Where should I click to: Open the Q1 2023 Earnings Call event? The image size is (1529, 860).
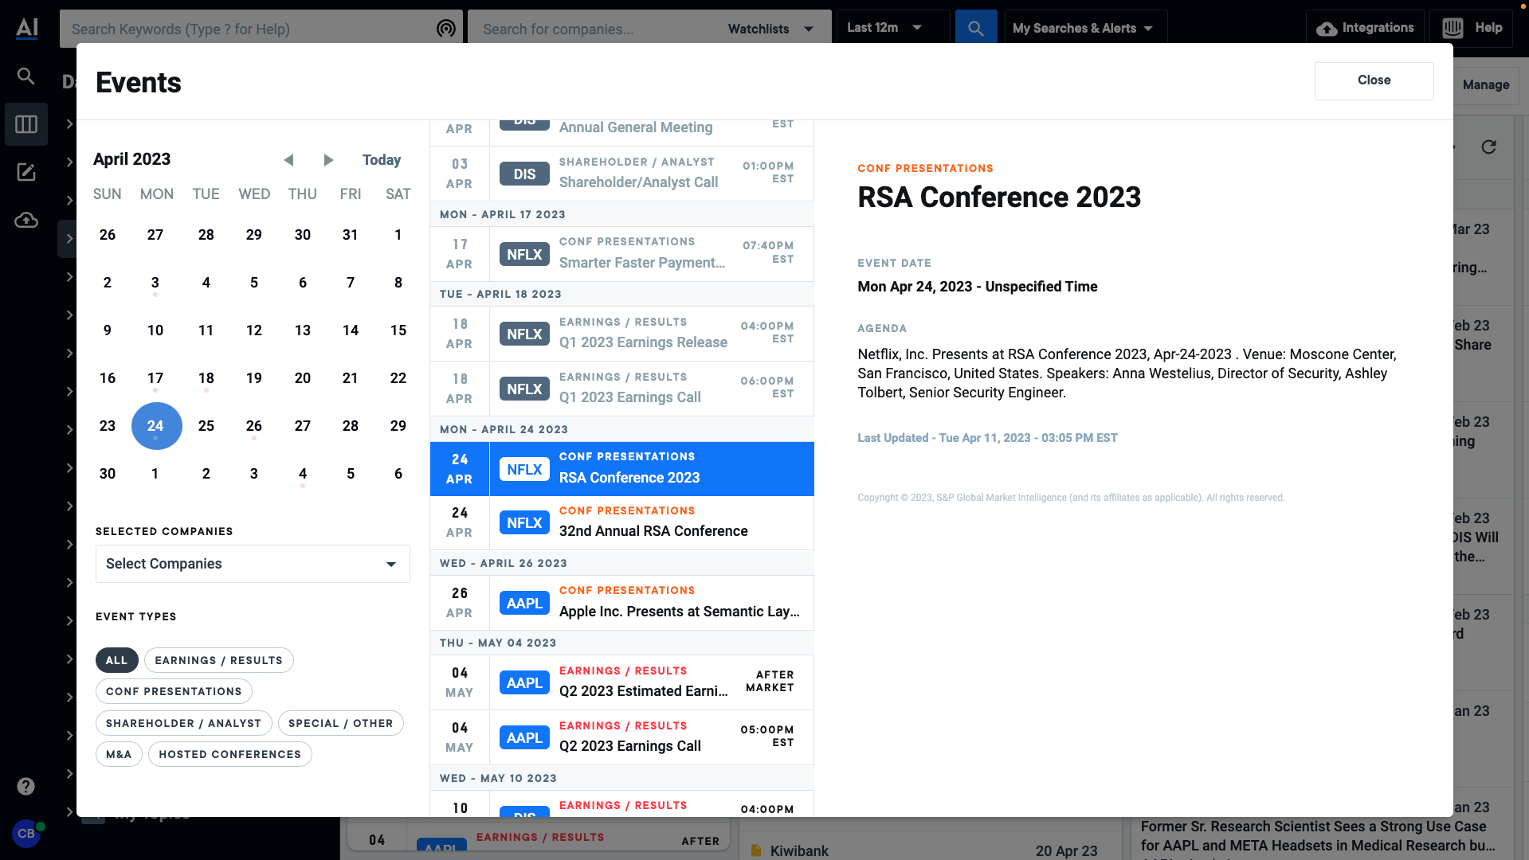621,389
